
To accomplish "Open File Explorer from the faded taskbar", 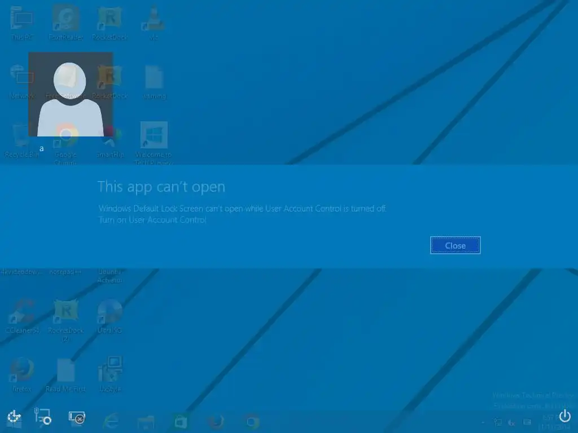I will (146, 422).
